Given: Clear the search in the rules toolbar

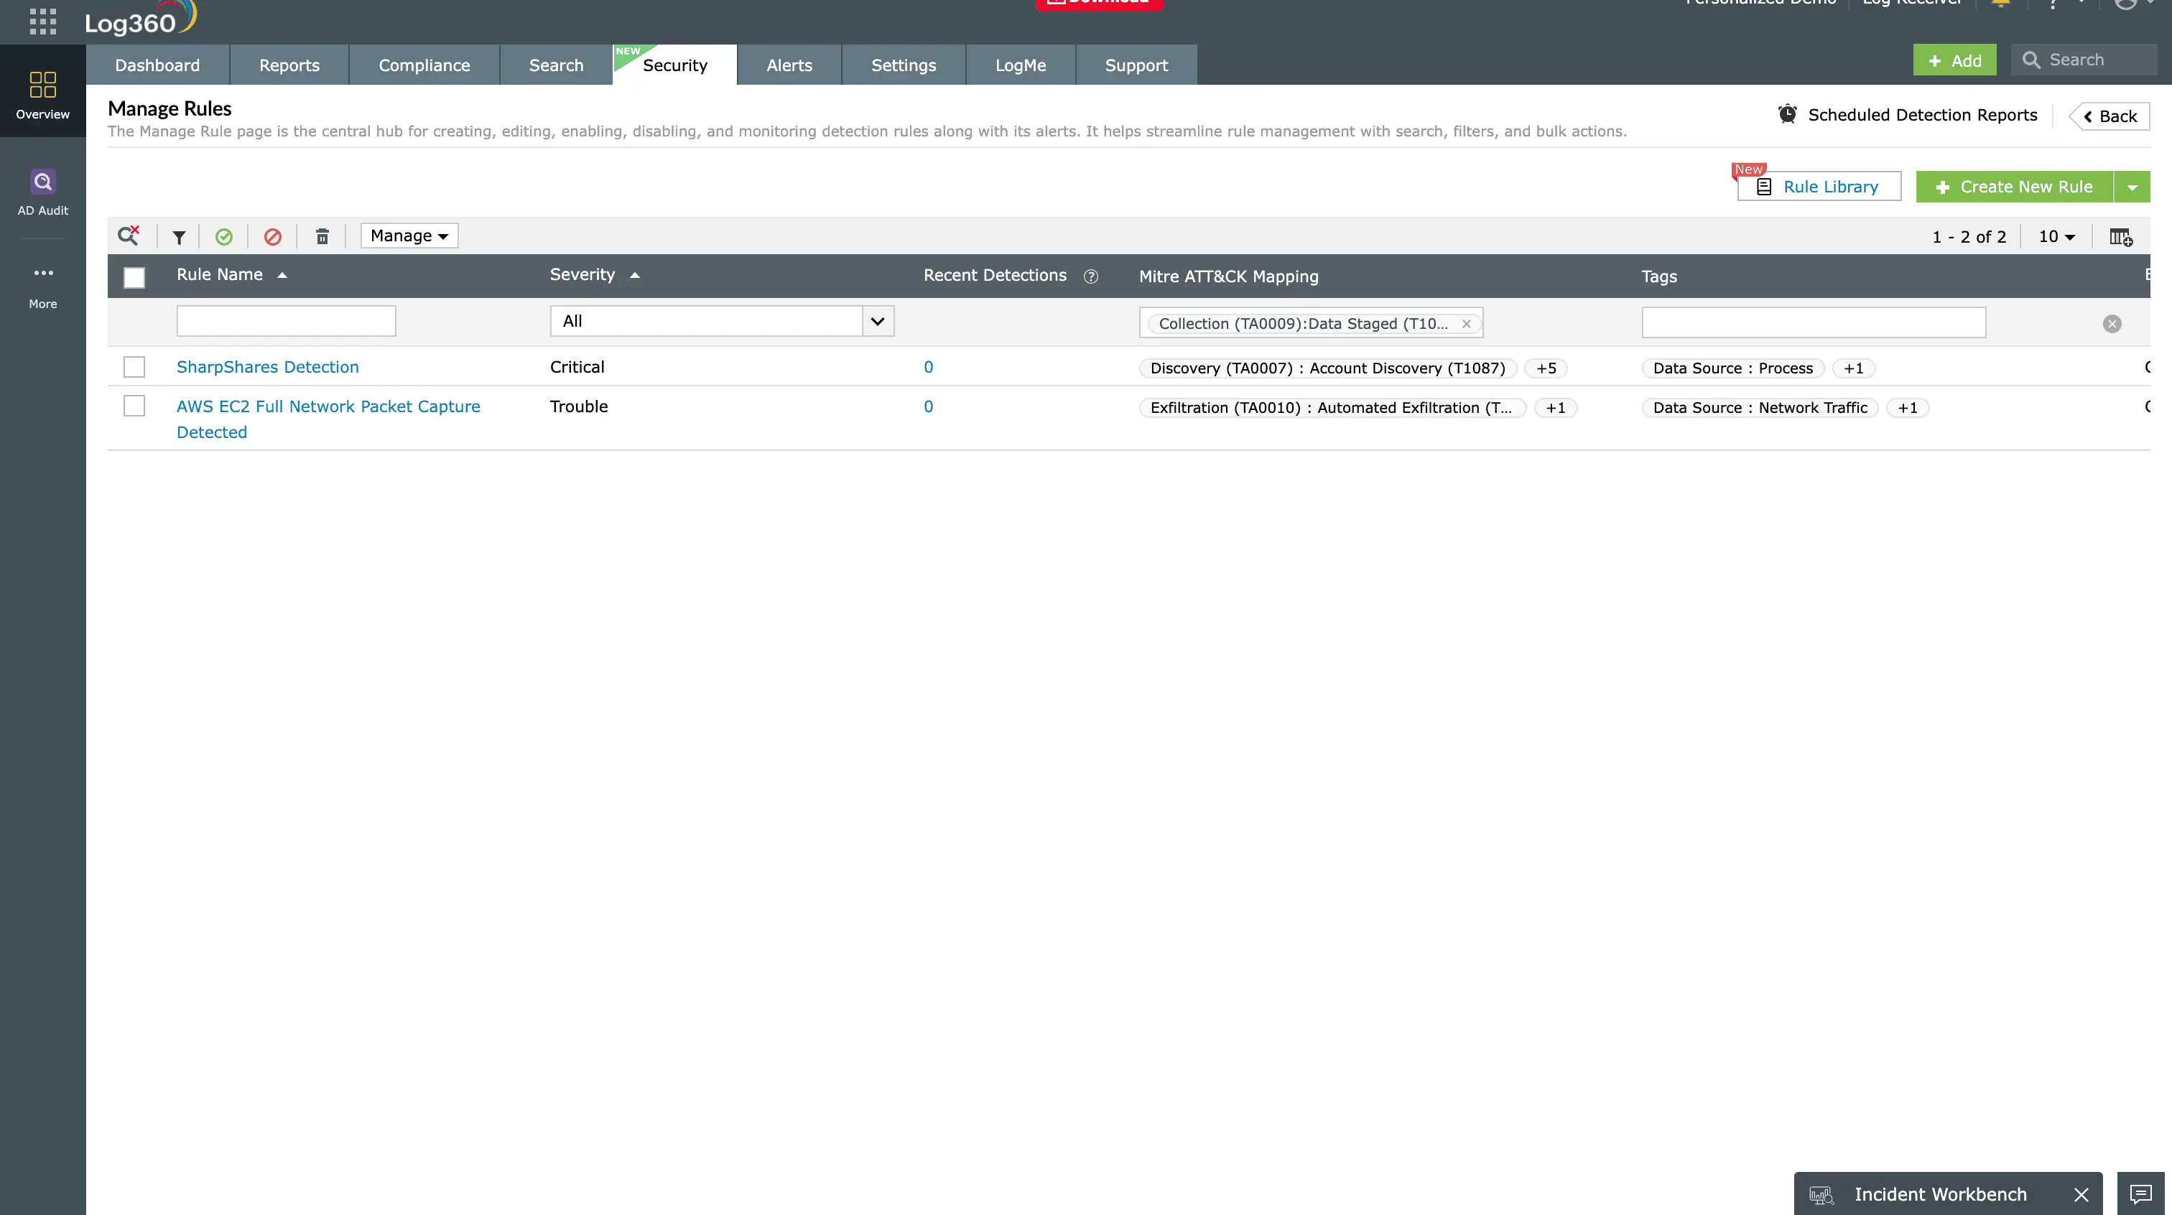Looking at the screenshot, I should [129, 236].
